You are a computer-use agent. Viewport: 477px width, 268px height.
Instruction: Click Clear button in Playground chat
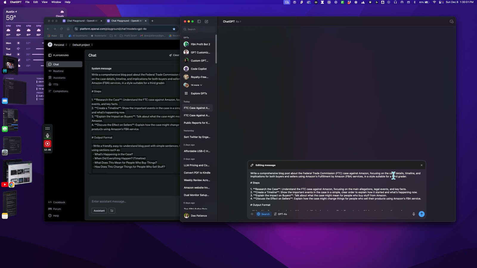coord(174,55)
